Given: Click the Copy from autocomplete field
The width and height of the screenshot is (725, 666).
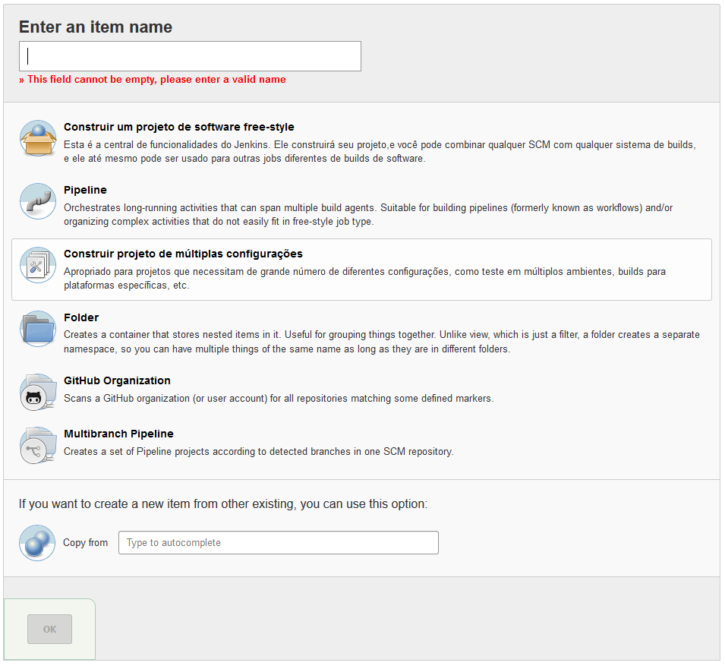Looking at the screenshot, I should (x=278, y=542).
